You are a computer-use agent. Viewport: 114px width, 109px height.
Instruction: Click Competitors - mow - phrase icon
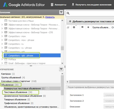[x=6, y=40]
